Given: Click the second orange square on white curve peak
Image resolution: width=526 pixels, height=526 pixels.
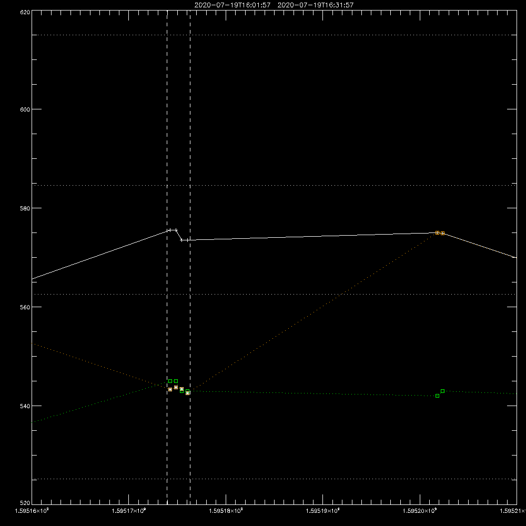Looking at the screenshot, I should click(442, 233).
